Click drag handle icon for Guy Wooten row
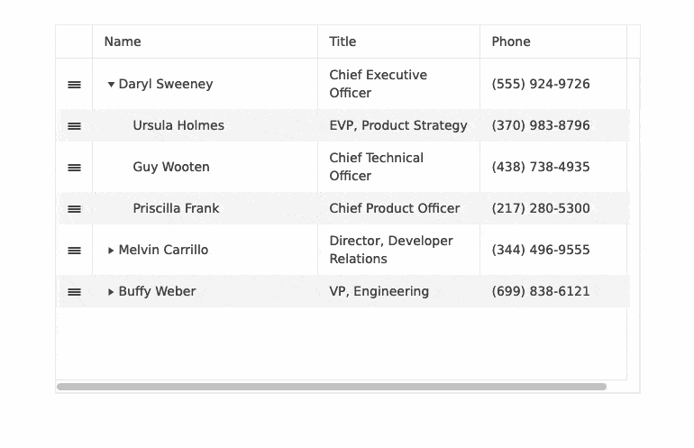 75,168
